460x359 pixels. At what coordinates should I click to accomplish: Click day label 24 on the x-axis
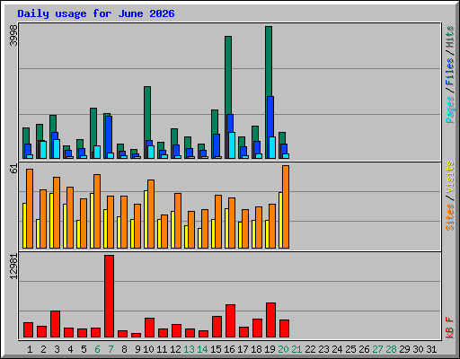pyautogui.click(x=337, y=349)
